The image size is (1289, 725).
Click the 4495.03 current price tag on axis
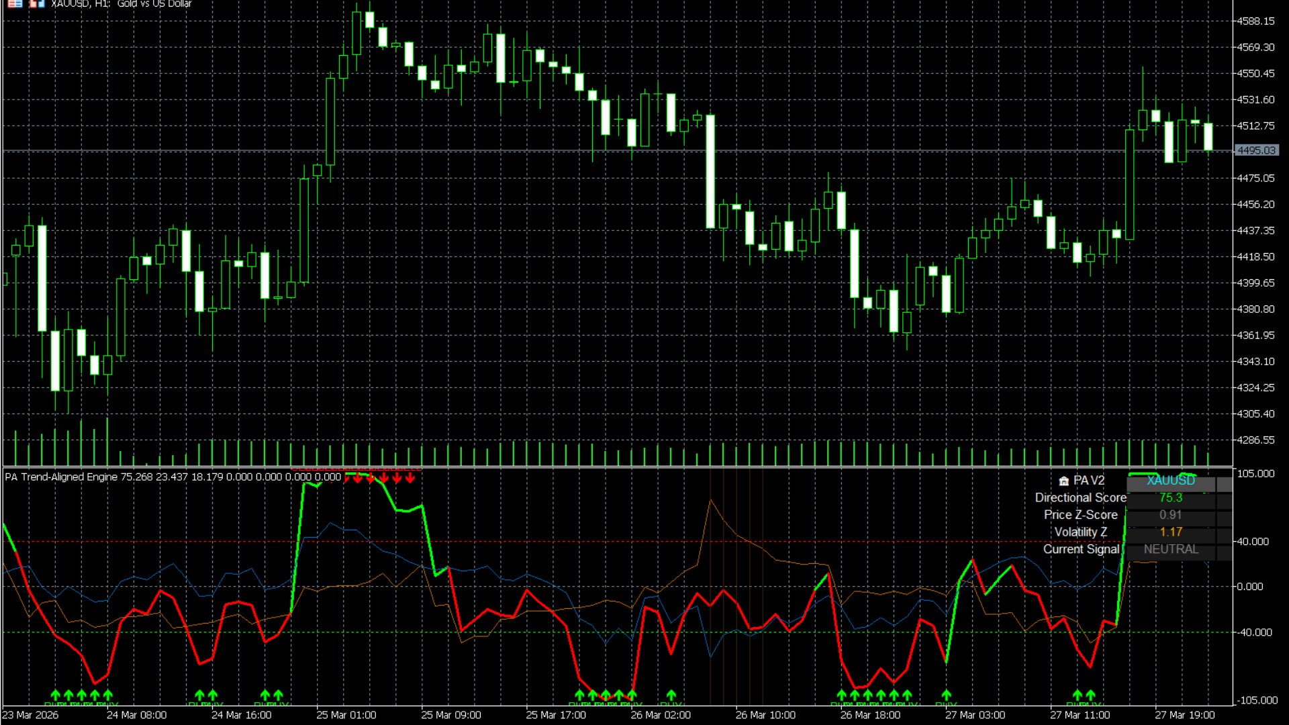pyautogui.click(x=1255, y=150)
